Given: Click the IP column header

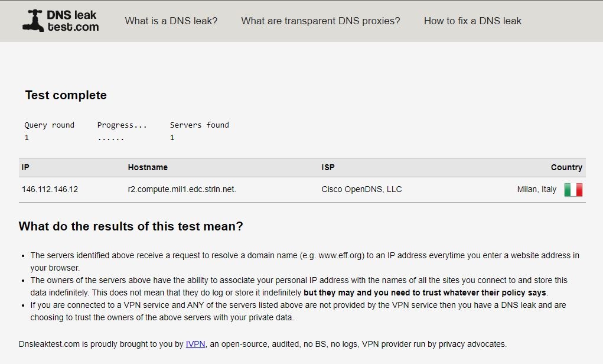Looking at the screenshot, I should coord(25,167).
